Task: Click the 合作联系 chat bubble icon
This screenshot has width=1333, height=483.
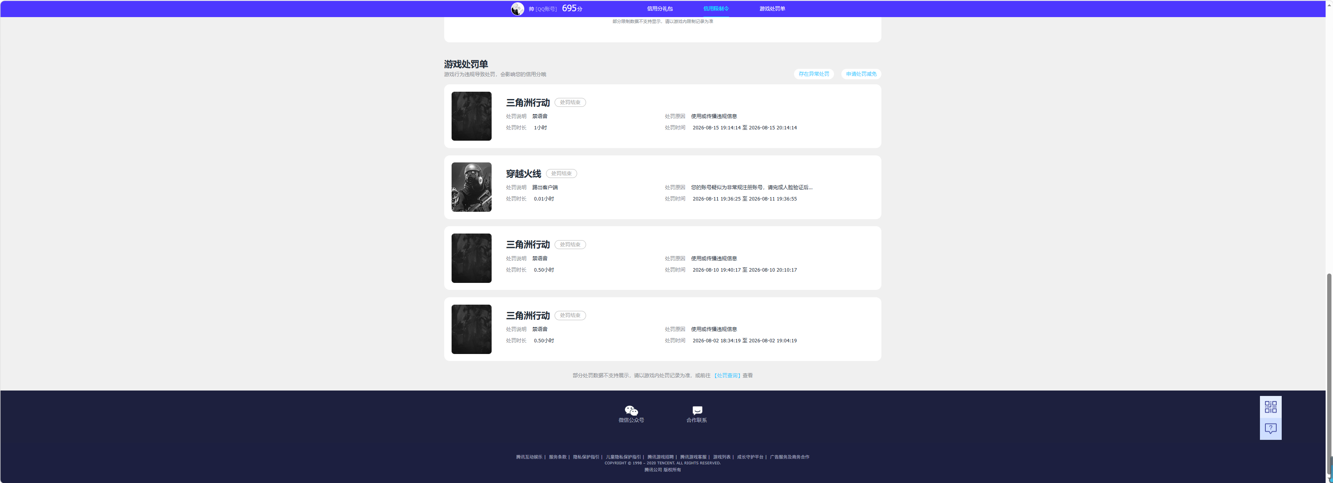Action: (x=697, y=411)
